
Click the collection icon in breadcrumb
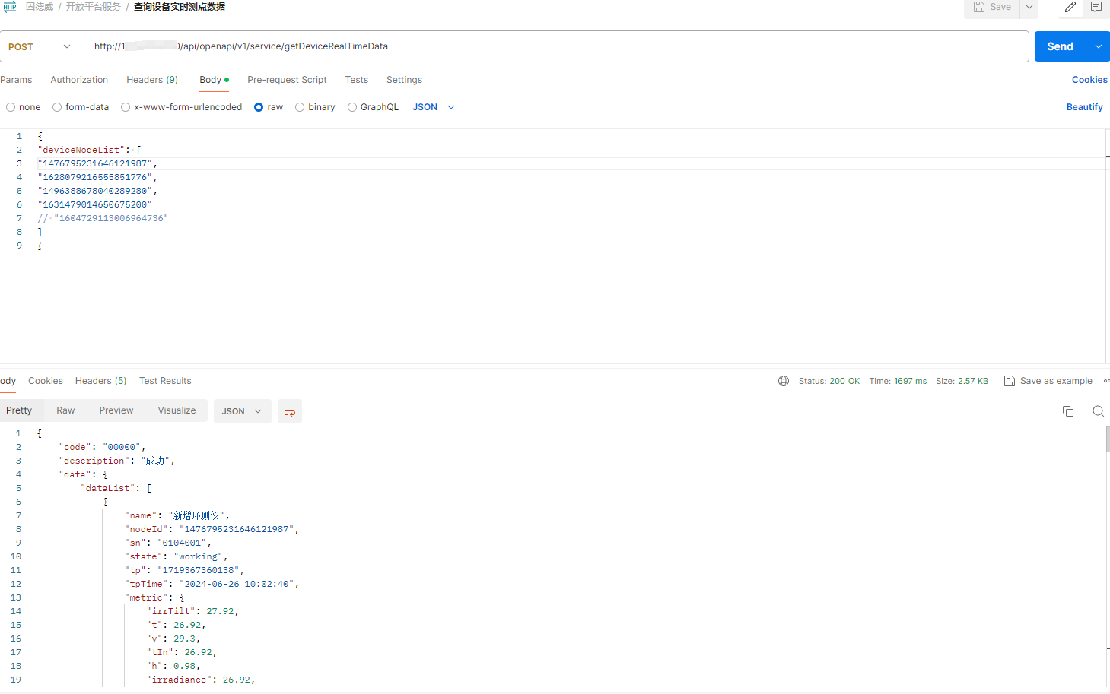coord(10,7)
